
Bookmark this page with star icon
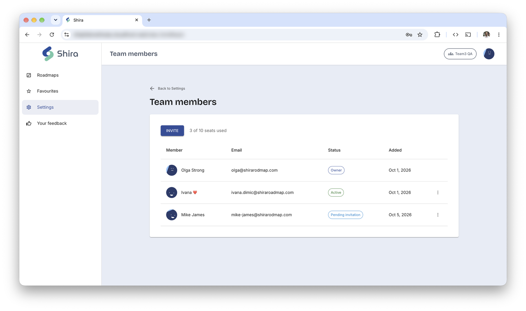[x=420, y=35]
